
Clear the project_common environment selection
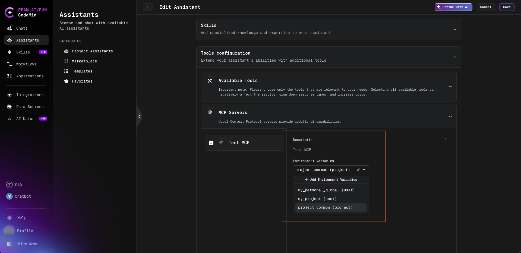[x=358, y=170]
